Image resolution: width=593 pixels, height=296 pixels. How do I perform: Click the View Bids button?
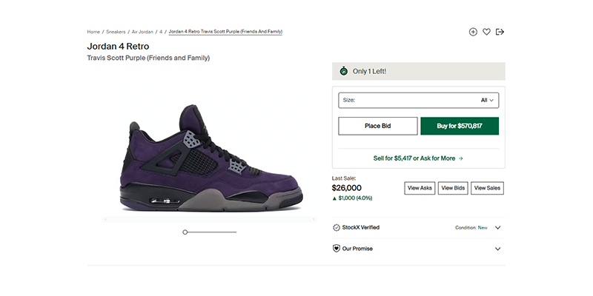pyautogui.click(x=453, y=188)
